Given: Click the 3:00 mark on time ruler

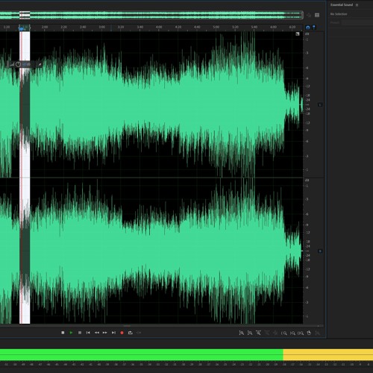Looking at the screenshot, I should tap(101, 27).
